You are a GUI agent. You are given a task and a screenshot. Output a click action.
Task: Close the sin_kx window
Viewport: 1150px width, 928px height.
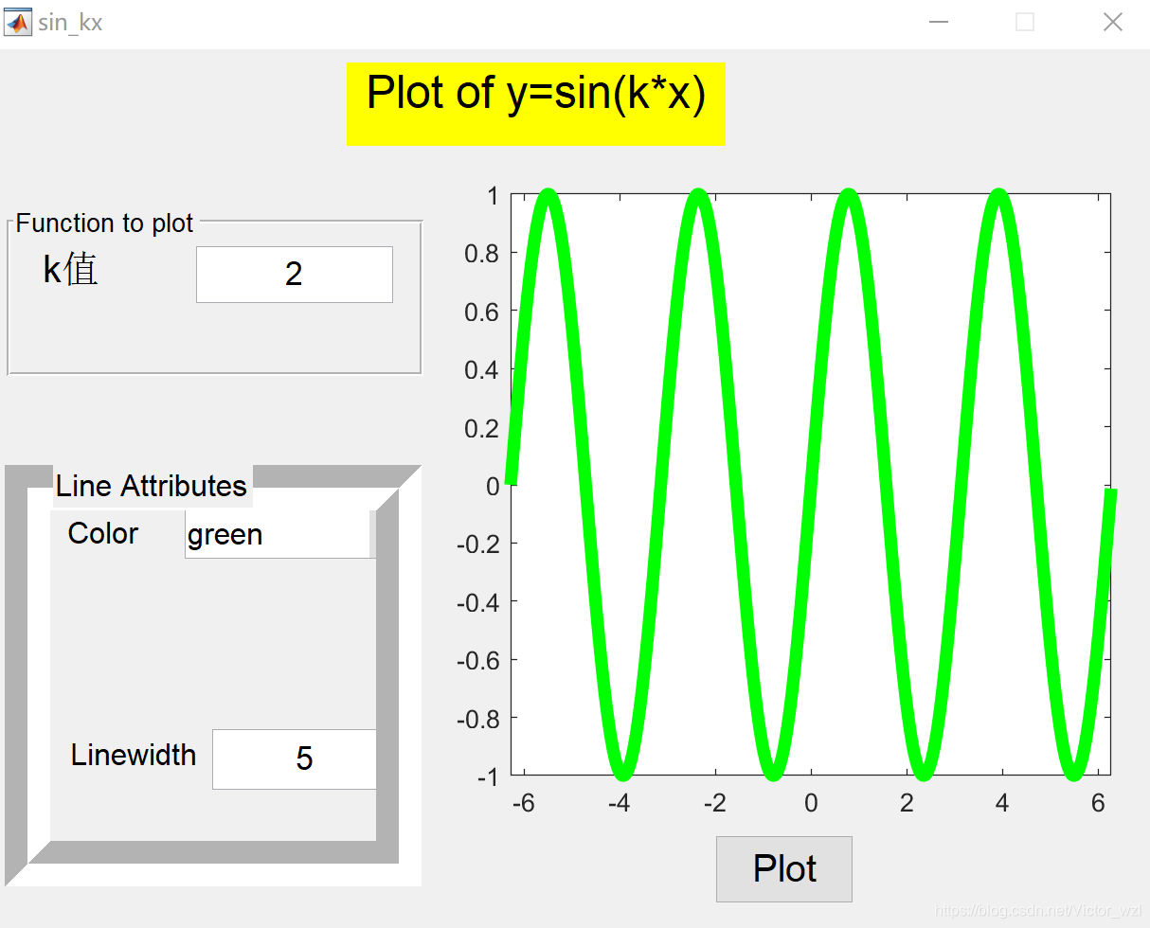tap(1112, 22)
